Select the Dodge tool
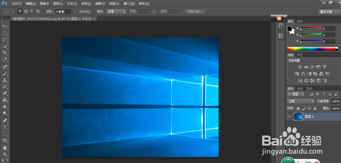The height and width of the screenshot is (163, 341). point(5,113)
